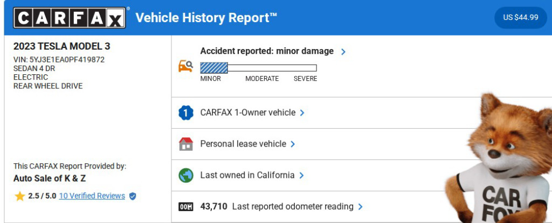Click the damage severity scale bar
The height and width of the screenshot is (223, 552).
258,68
